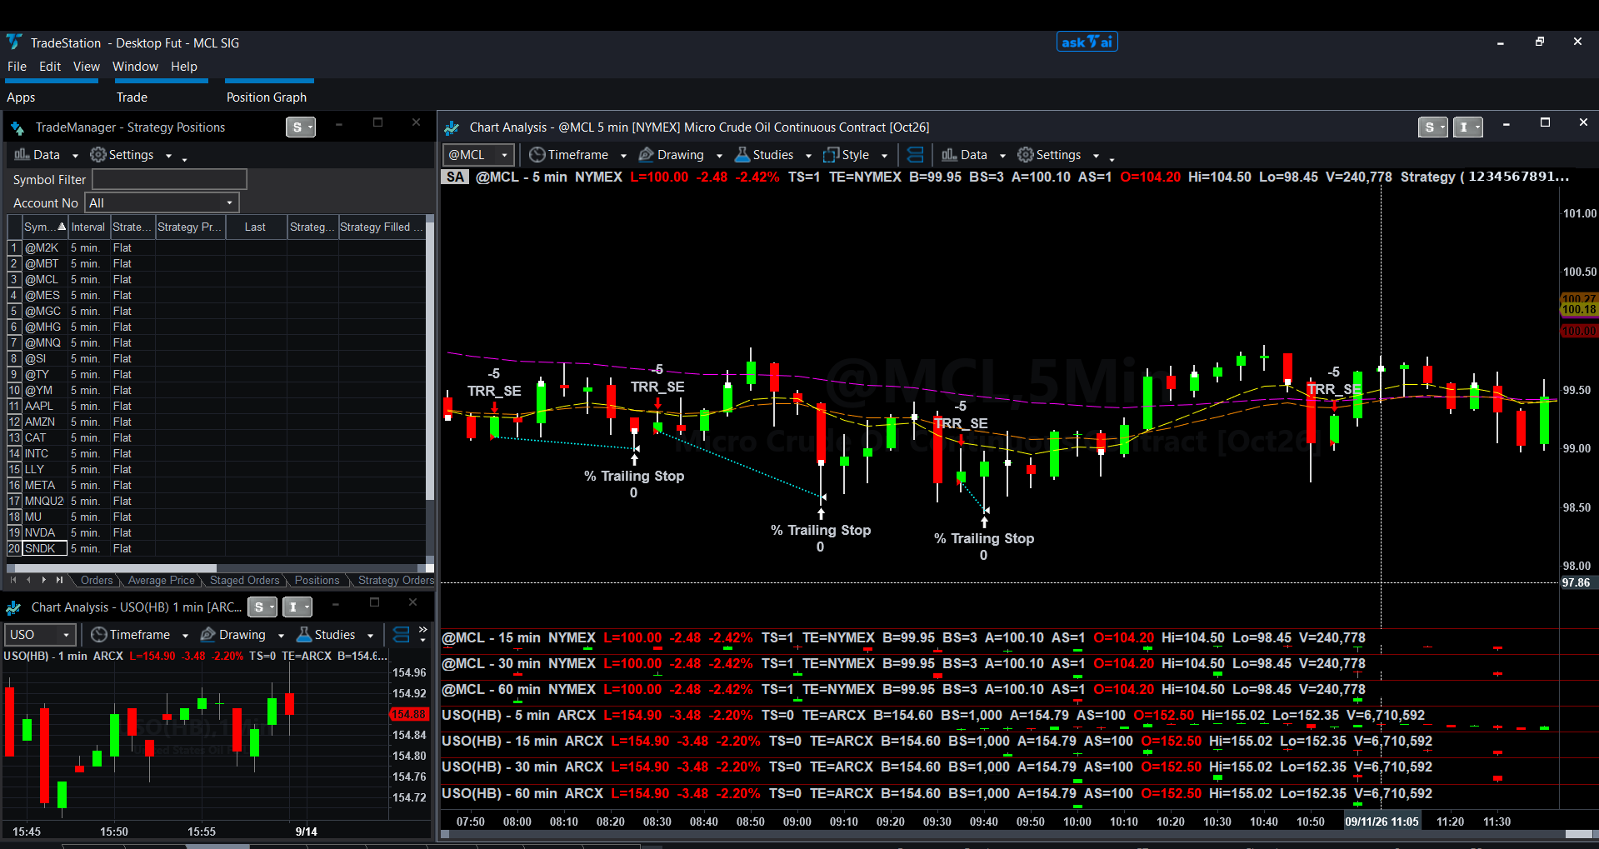Viewport: 1599px width, 849px height.
Task: Click the TradeStation logo in the title bar
Action: (14, 42)
